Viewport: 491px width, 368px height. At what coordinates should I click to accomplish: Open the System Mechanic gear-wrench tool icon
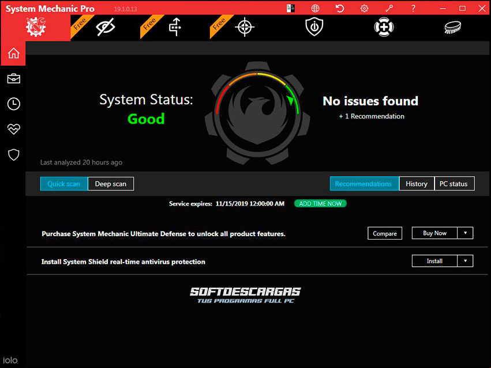(36, 27)
